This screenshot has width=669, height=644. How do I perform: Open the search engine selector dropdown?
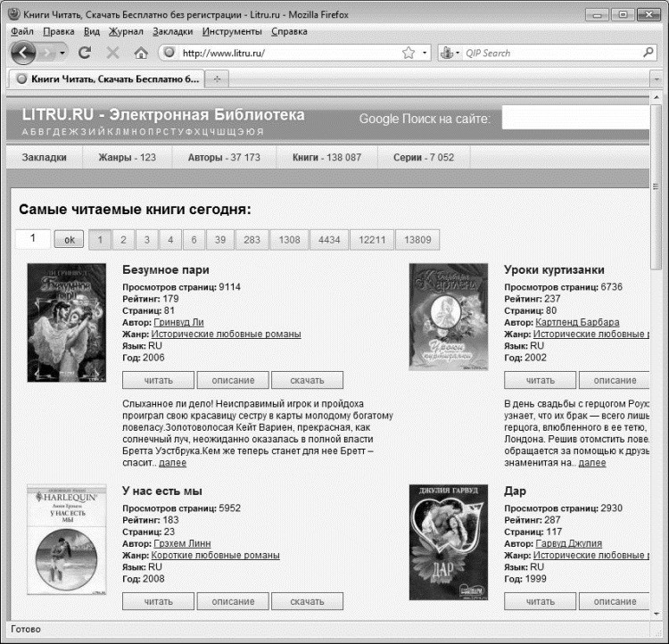pos(450,53)
